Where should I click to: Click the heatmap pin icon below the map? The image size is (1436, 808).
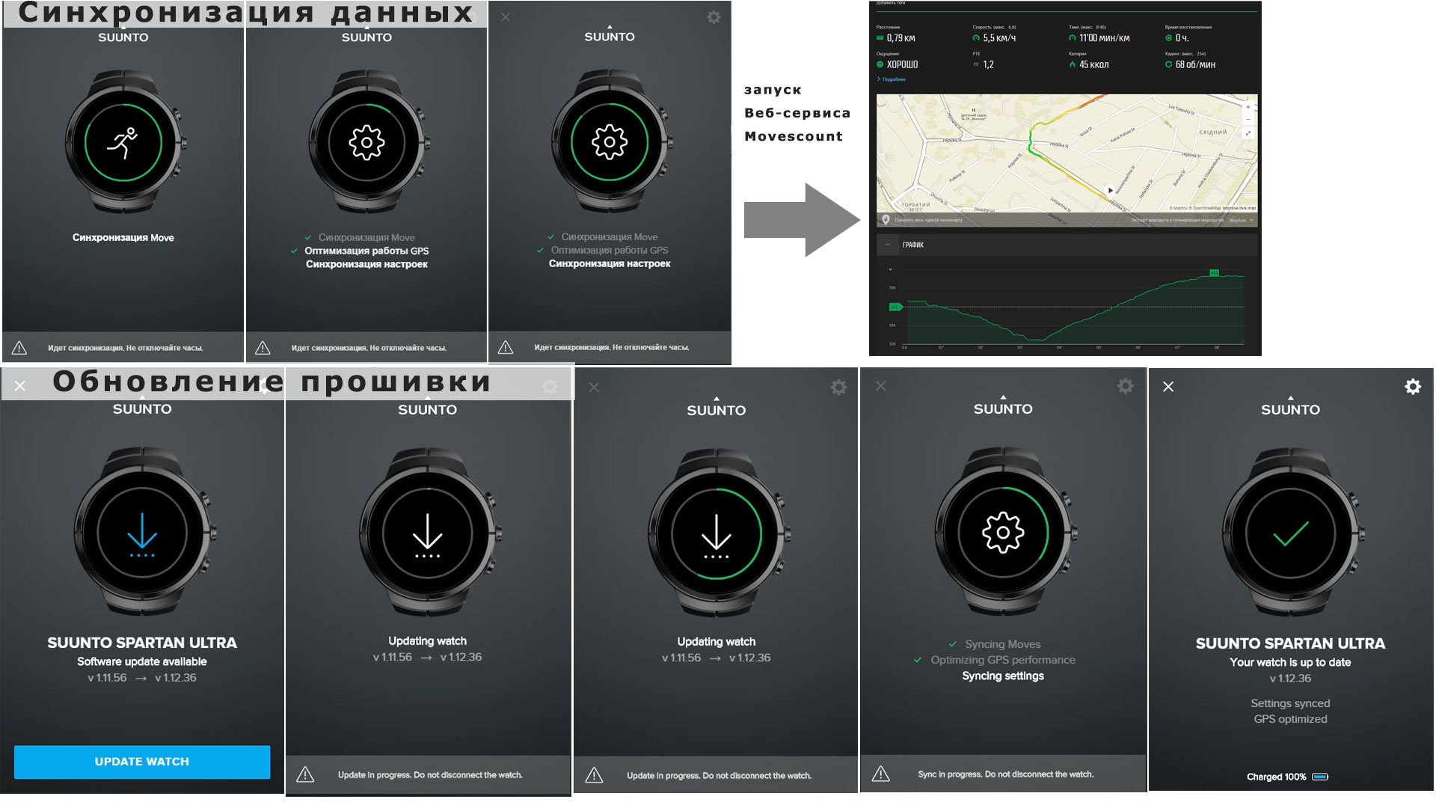point(886,220)
